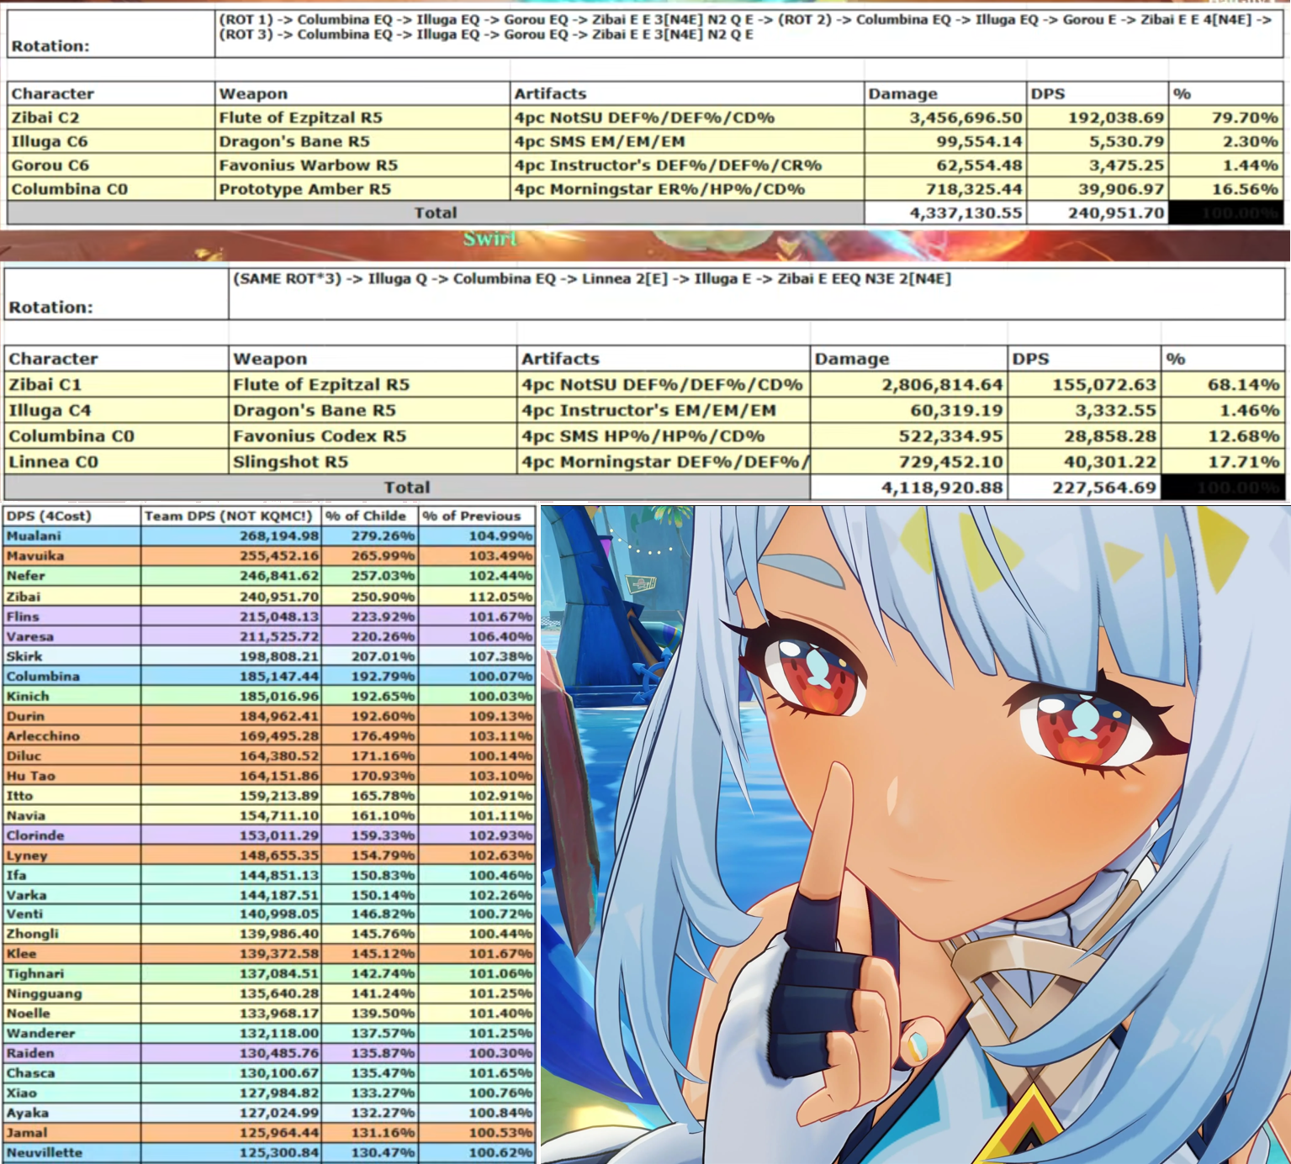The image size is (1291, 1164).
Task: Select the "Prototype Amber R5" weapon cell
Action: tap(362, 189)
